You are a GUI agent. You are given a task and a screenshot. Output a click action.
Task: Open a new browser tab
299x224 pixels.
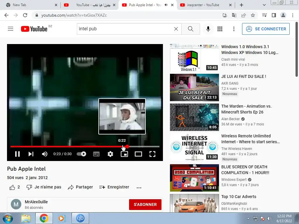pyautogui.click(x=241, y=5)
